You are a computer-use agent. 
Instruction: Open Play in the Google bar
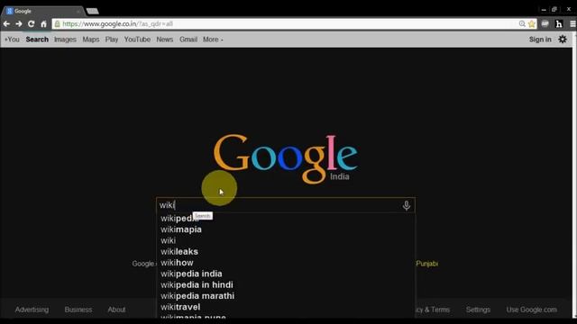(x=112, y=40)
